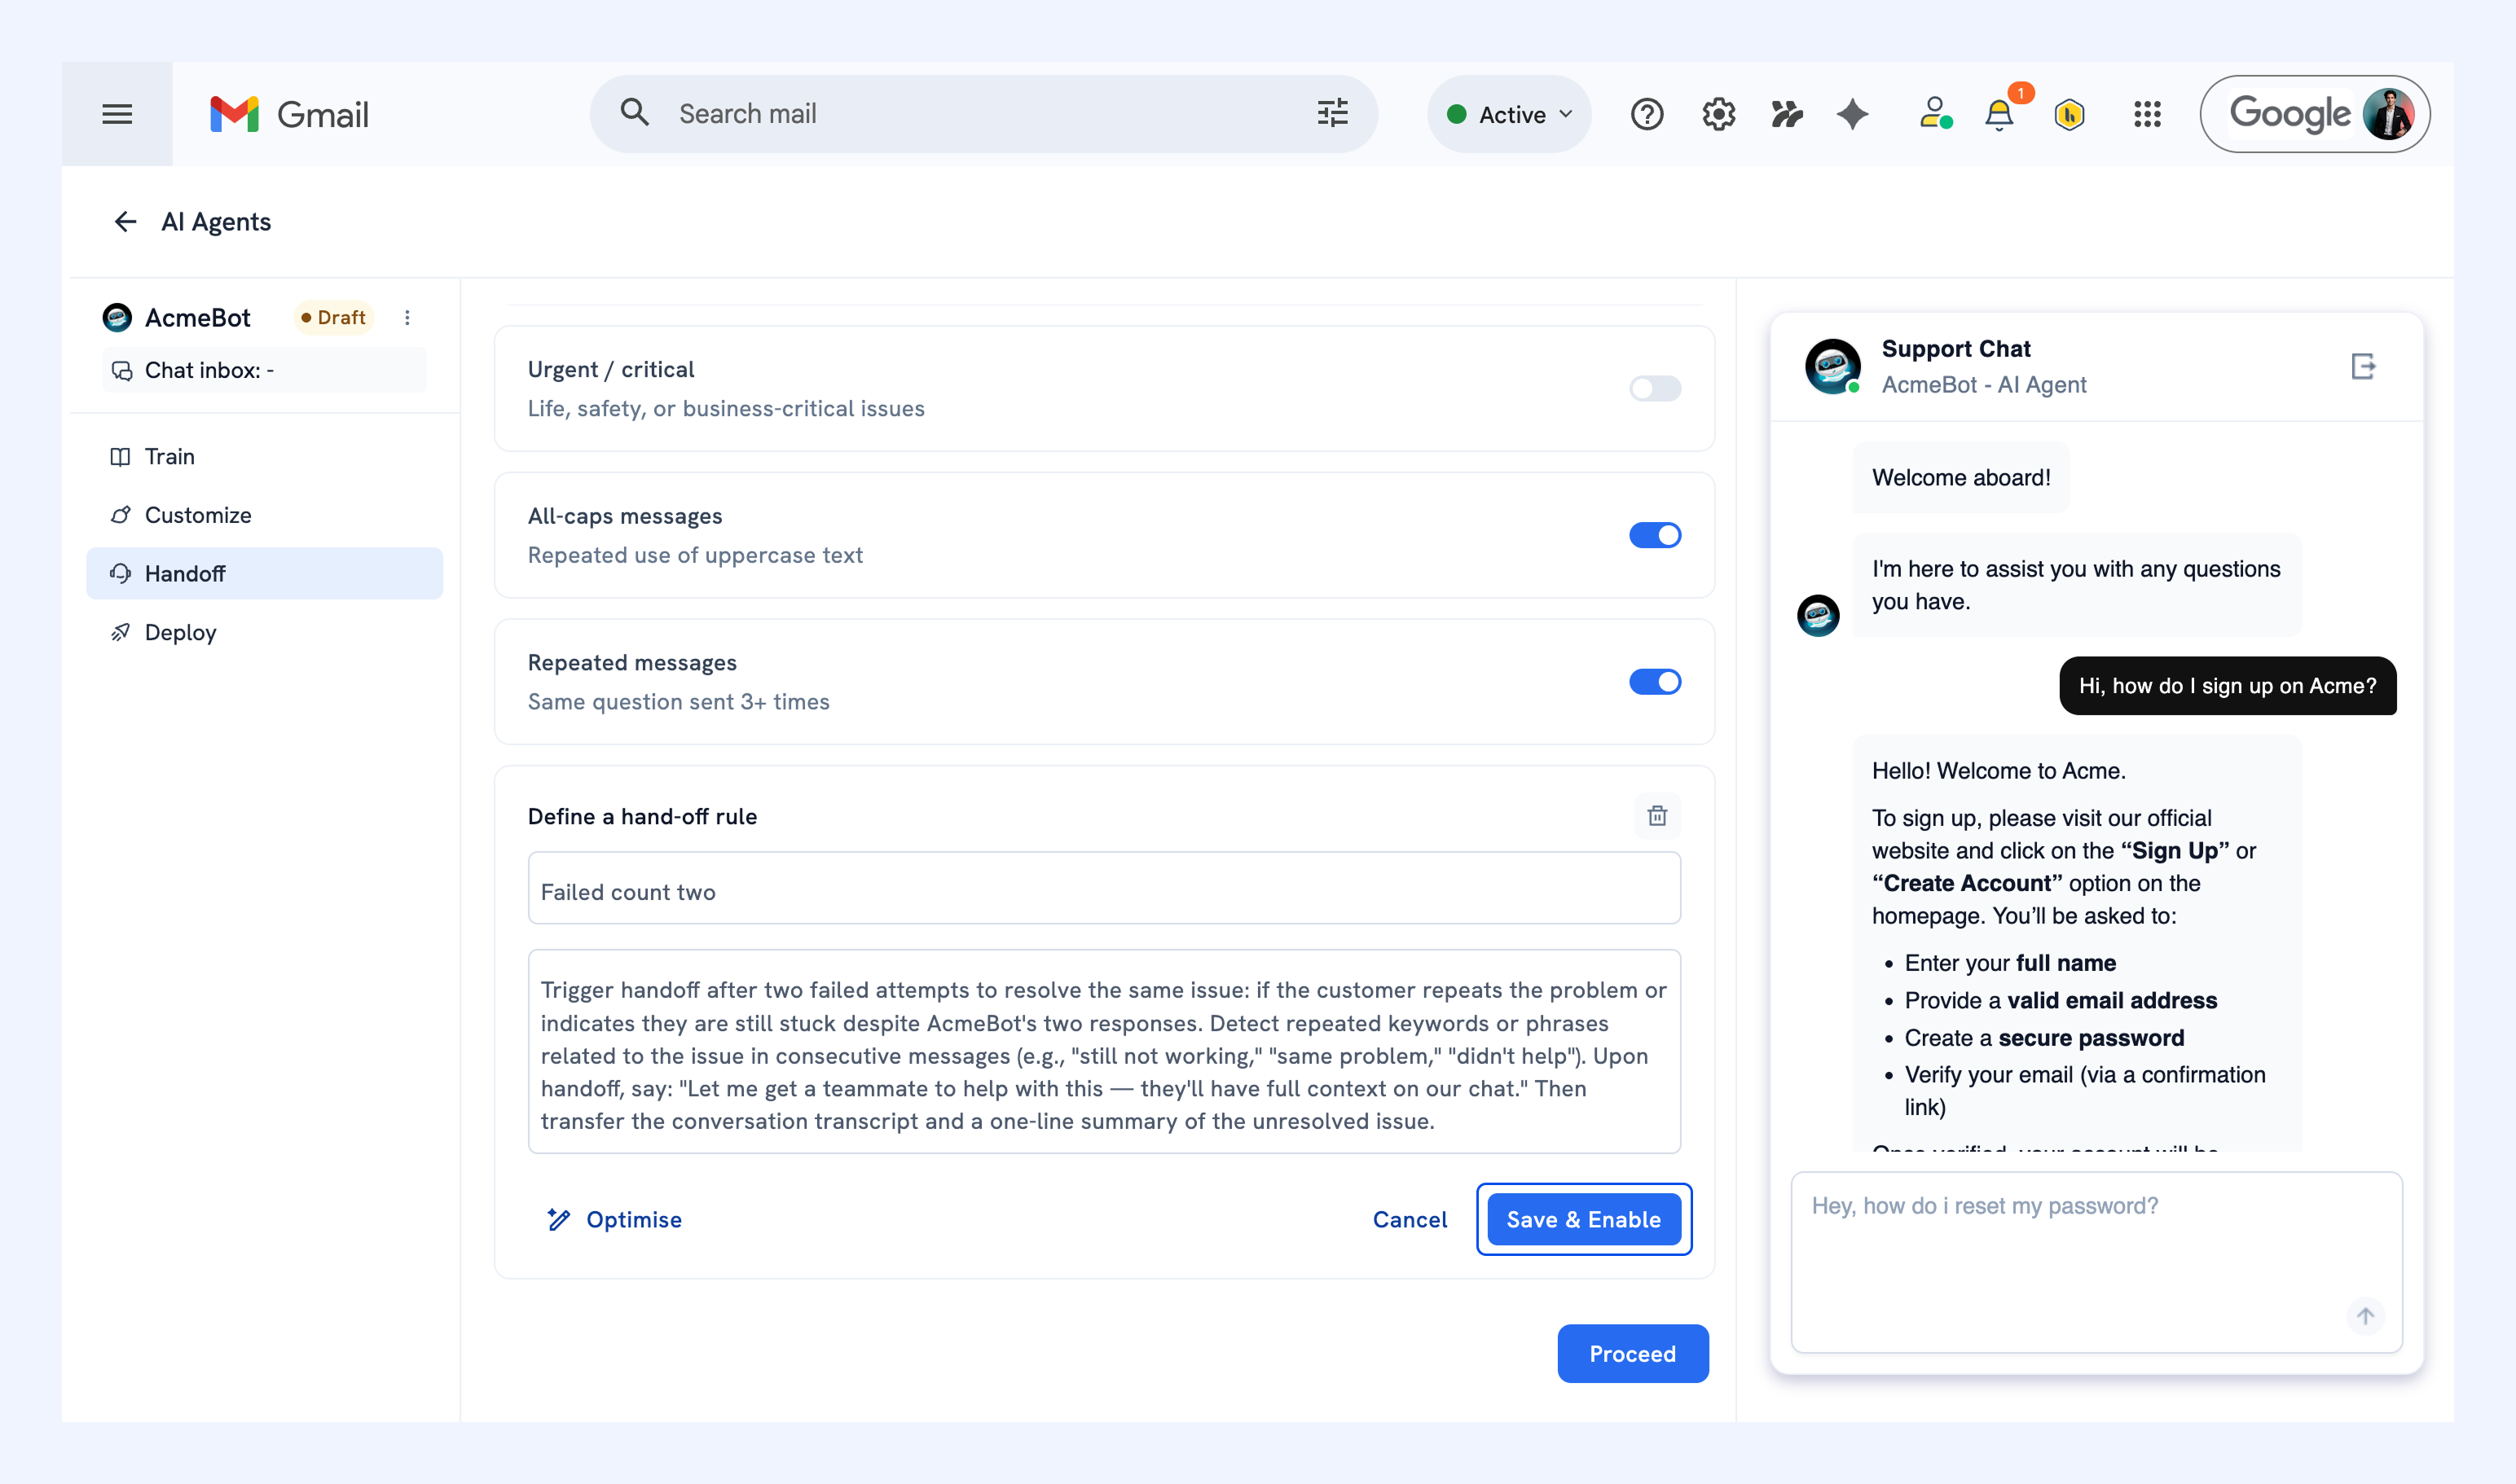Screen dimensions: 2516x1484
Task: Click into the hand-off rule description textarea
Action: point(1105,1051)
